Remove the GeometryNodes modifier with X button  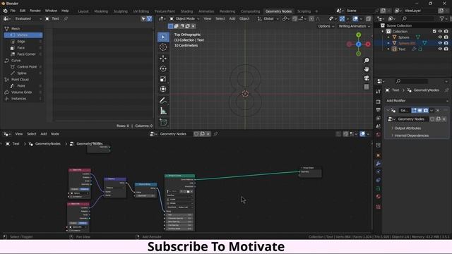click(x=438, y=111)
